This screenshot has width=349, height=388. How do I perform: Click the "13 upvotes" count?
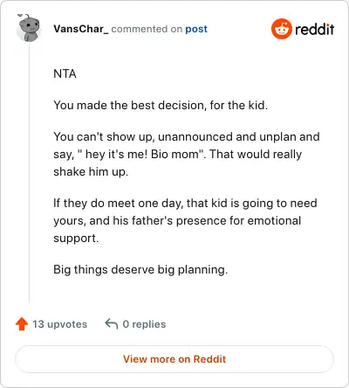tap(59, 324)
